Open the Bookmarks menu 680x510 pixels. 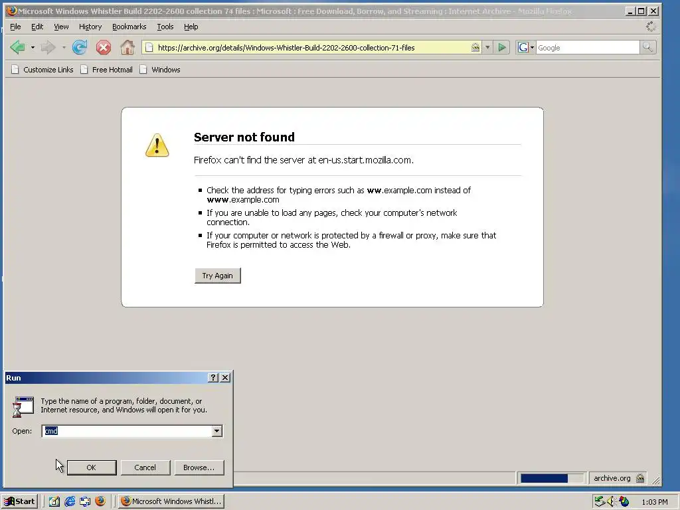tap(129, 27)
